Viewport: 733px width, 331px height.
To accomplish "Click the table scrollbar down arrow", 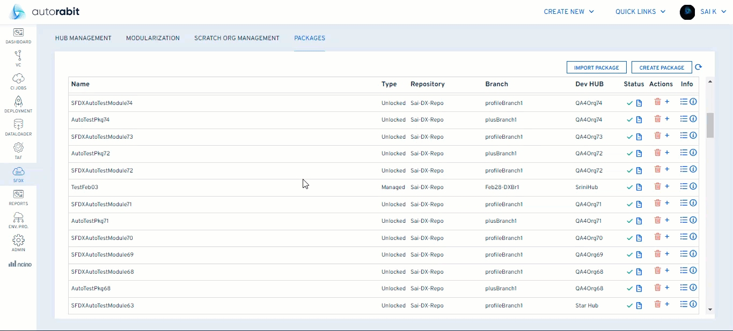I will [x=710, y=310].
